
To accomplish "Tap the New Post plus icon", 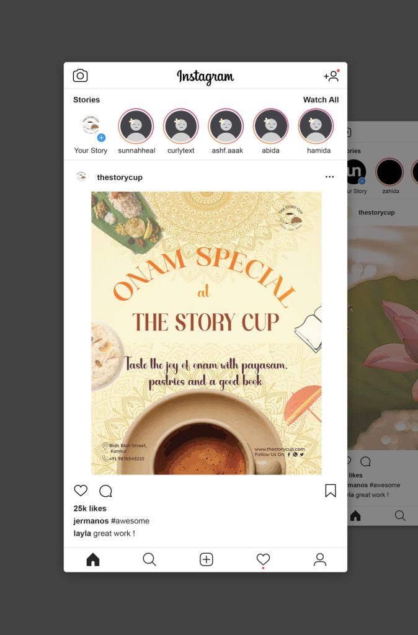I will 206,559.
